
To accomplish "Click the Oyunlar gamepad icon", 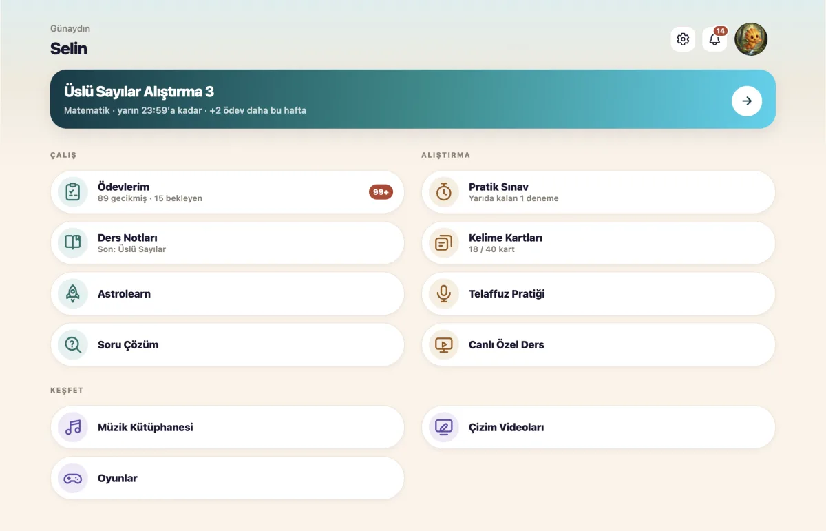I will point(73,479).
